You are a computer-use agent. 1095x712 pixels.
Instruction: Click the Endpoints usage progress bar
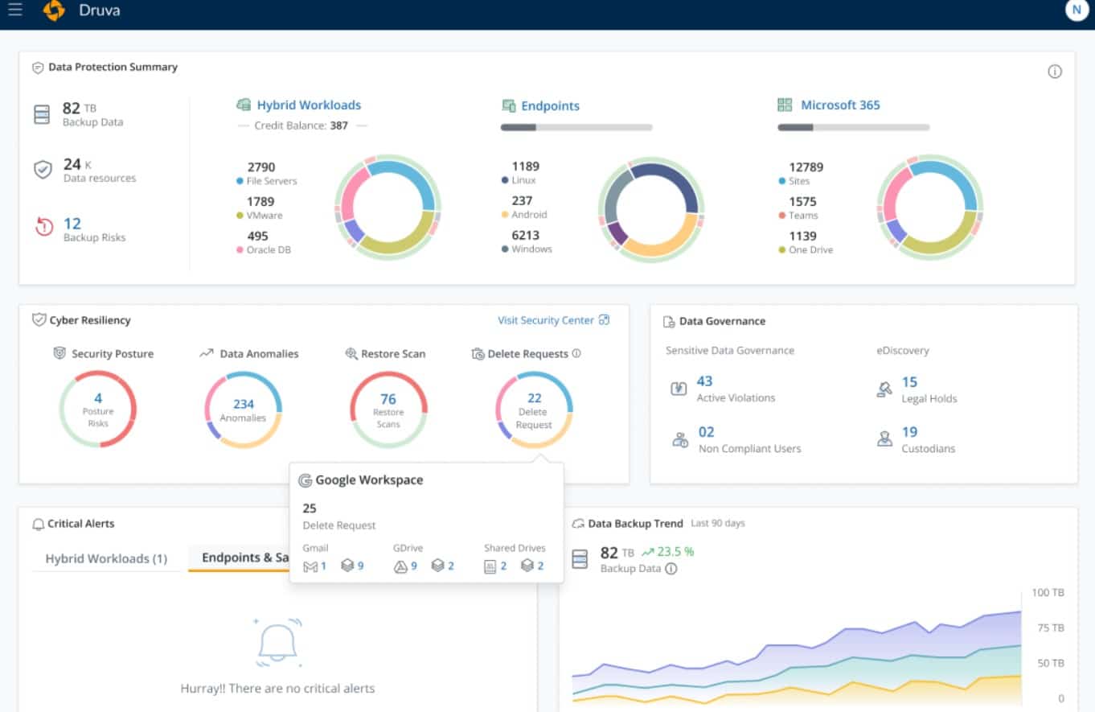click(576, 126)
